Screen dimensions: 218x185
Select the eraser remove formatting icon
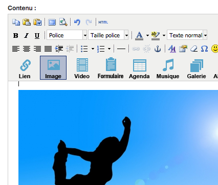(194, 49)
